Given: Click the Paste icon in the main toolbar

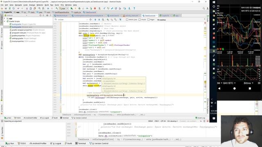Looking at the screenshot, I should (x=34, y=8).
